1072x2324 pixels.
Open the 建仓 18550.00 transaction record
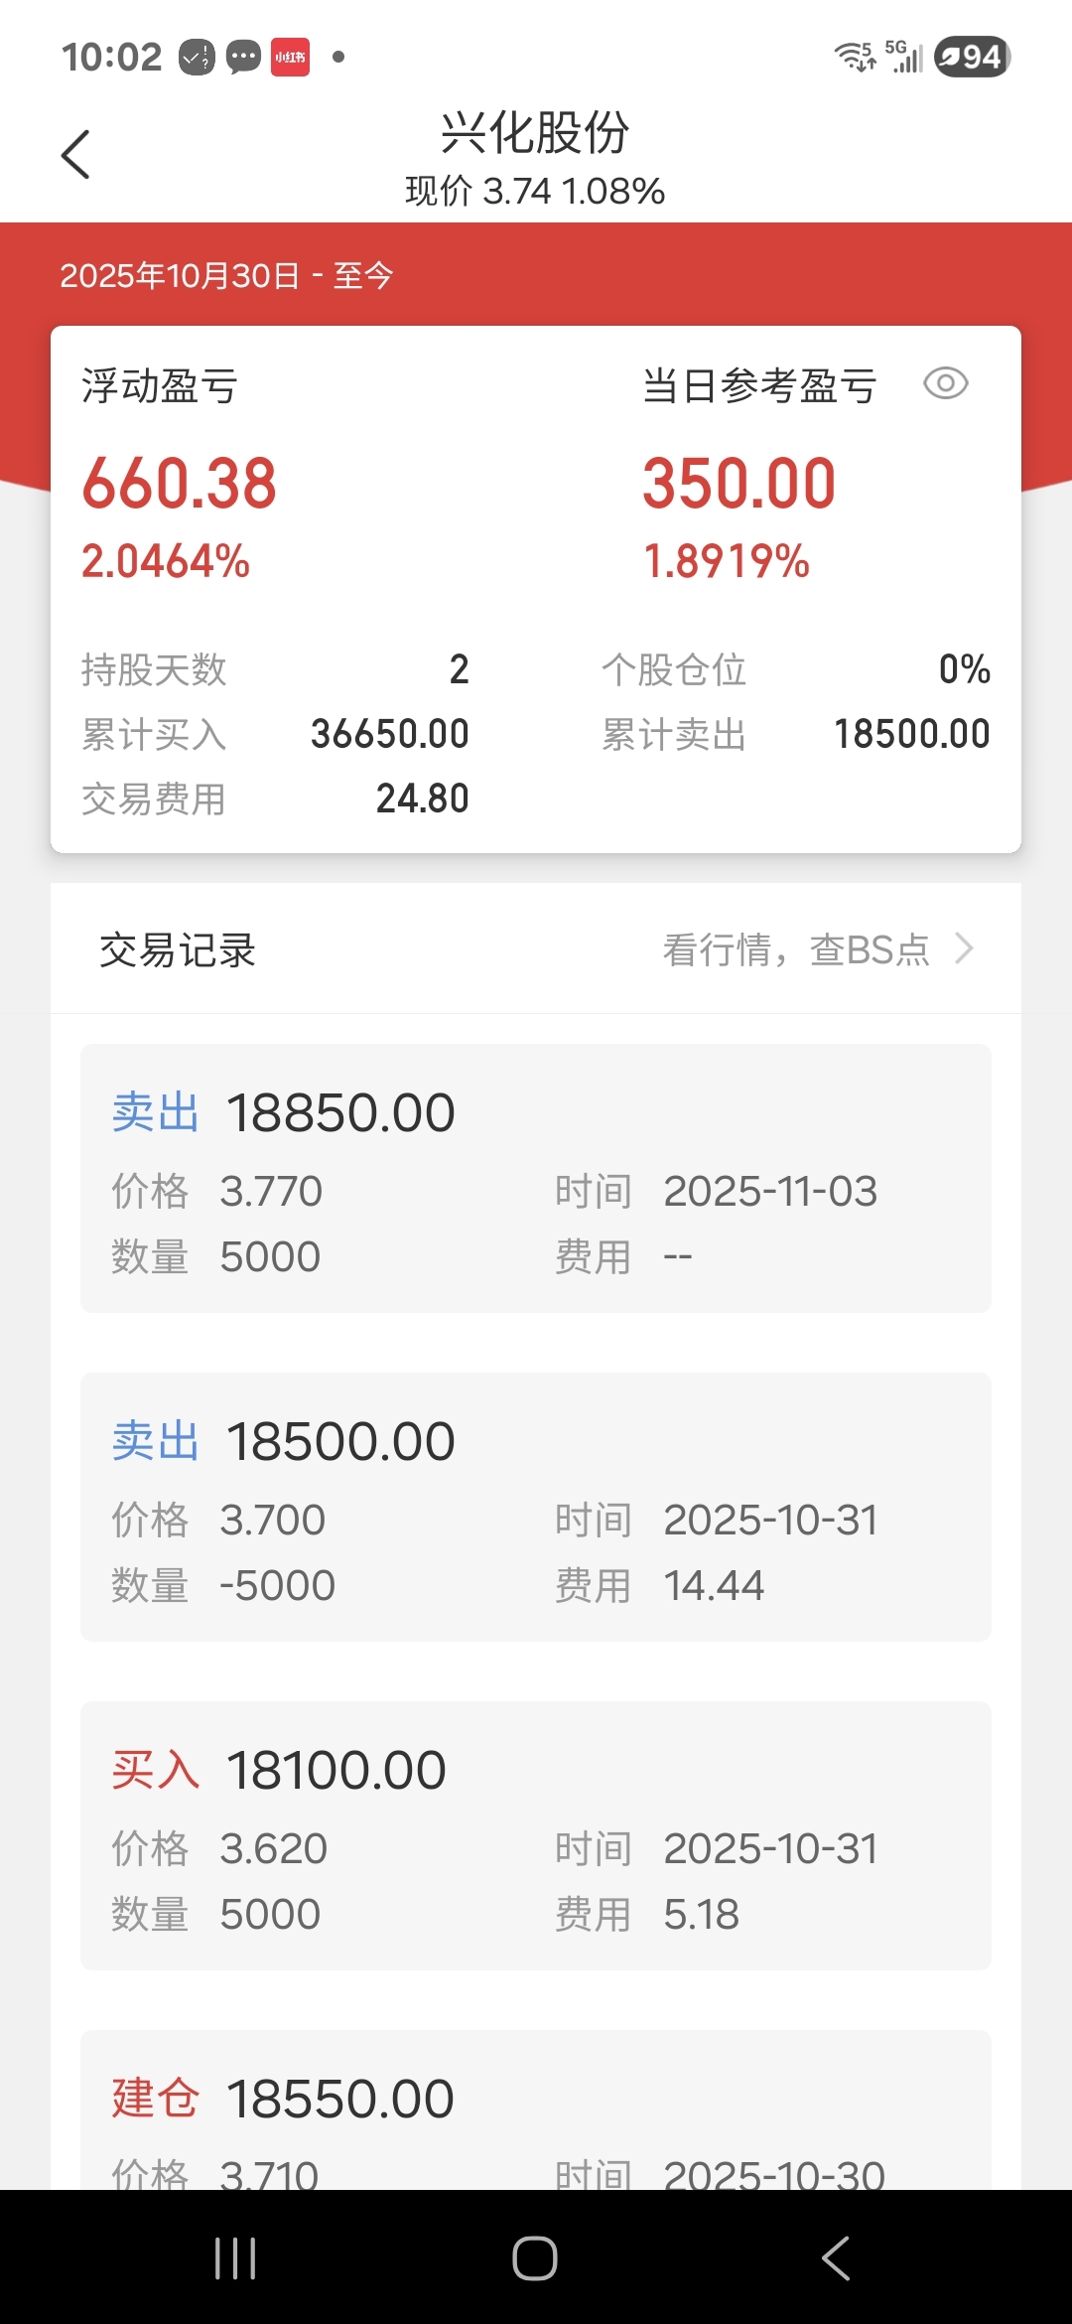pyautogui.click(x=536, y=2109)
